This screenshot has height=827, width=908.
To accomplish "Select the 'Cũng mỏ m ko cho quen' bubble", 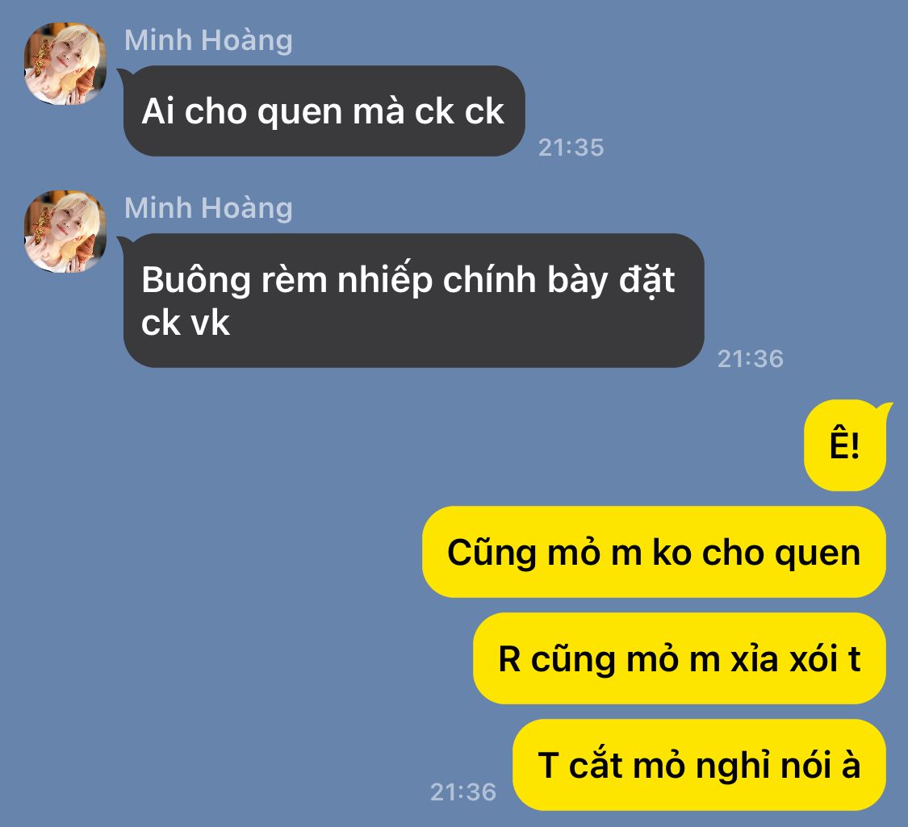I will pos(654,552).
